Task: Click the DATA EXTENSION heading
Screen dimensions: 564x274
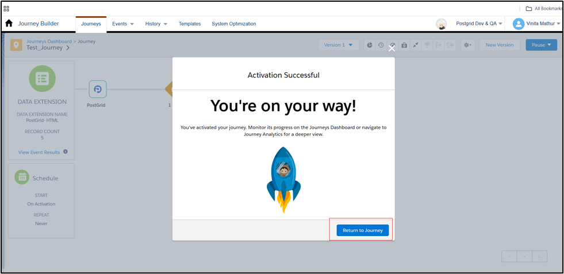Action: (42, 102)
